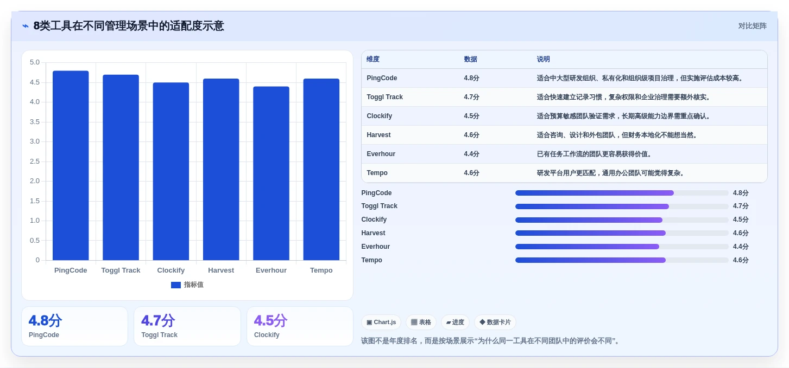Screen dimensions: 789x368
Task: Click the 说明 column header
Action: [x=544, y=60]
